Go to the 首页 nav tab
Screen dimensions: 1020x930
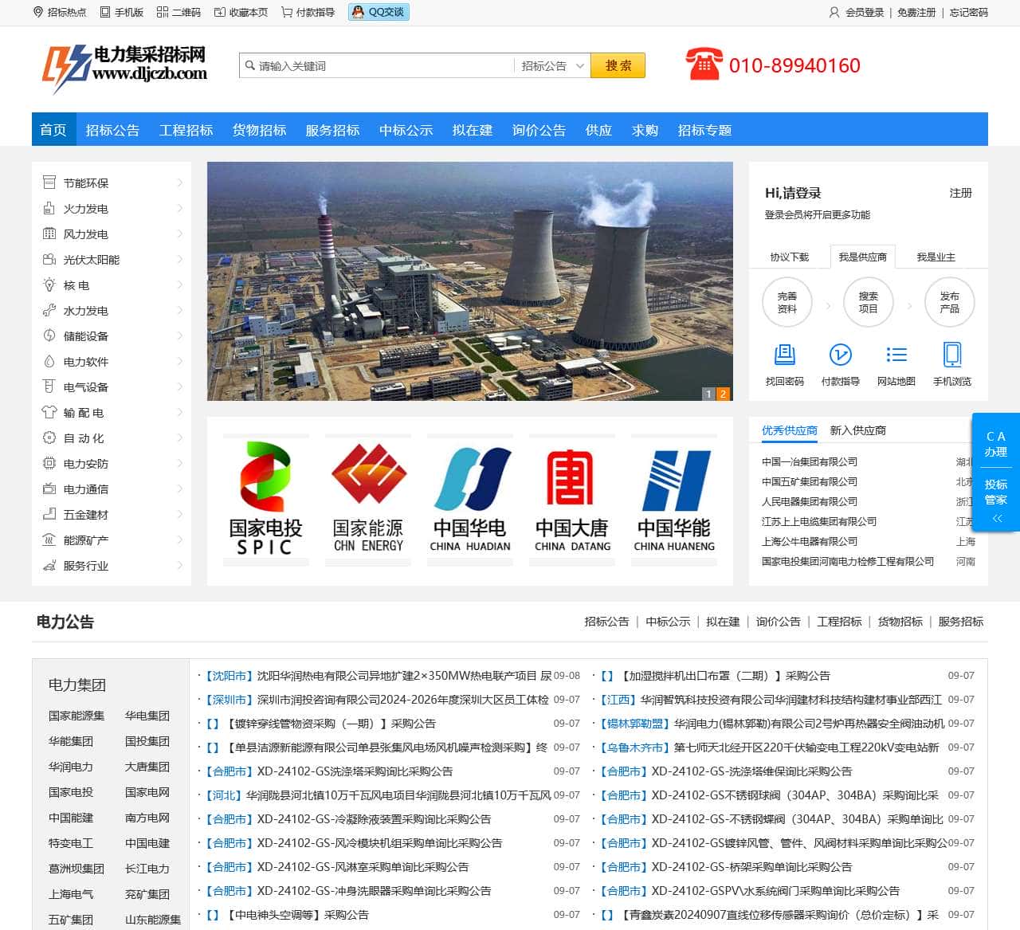(53, 129)
